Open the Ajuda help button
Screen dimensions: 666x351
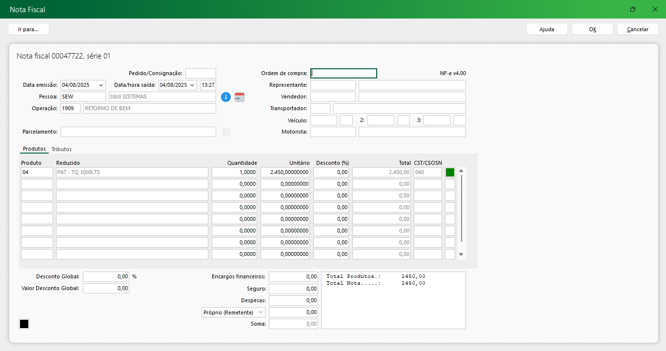coord(546,29)
